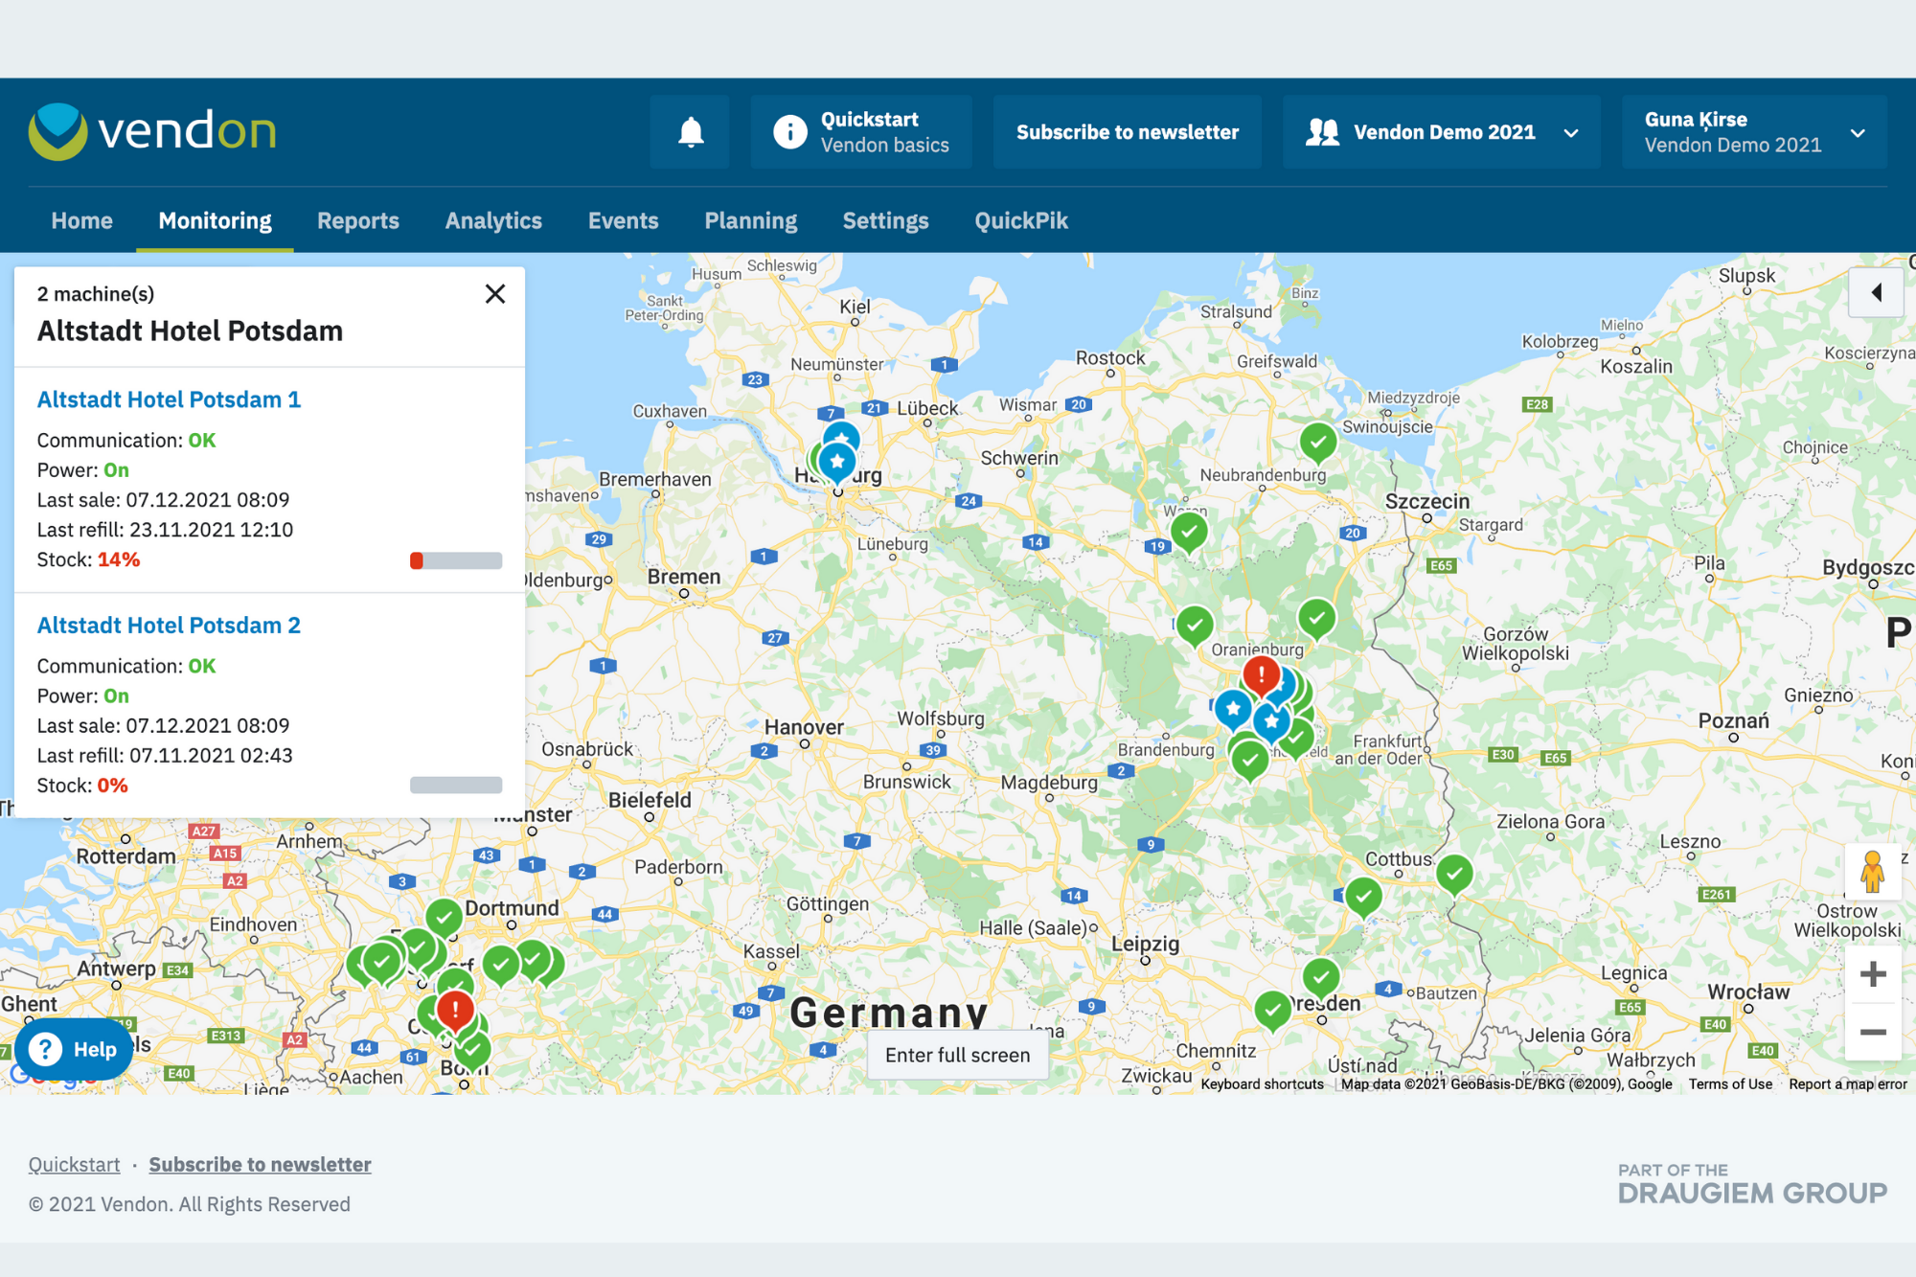Open the Planning tab

tap(751, 220)
